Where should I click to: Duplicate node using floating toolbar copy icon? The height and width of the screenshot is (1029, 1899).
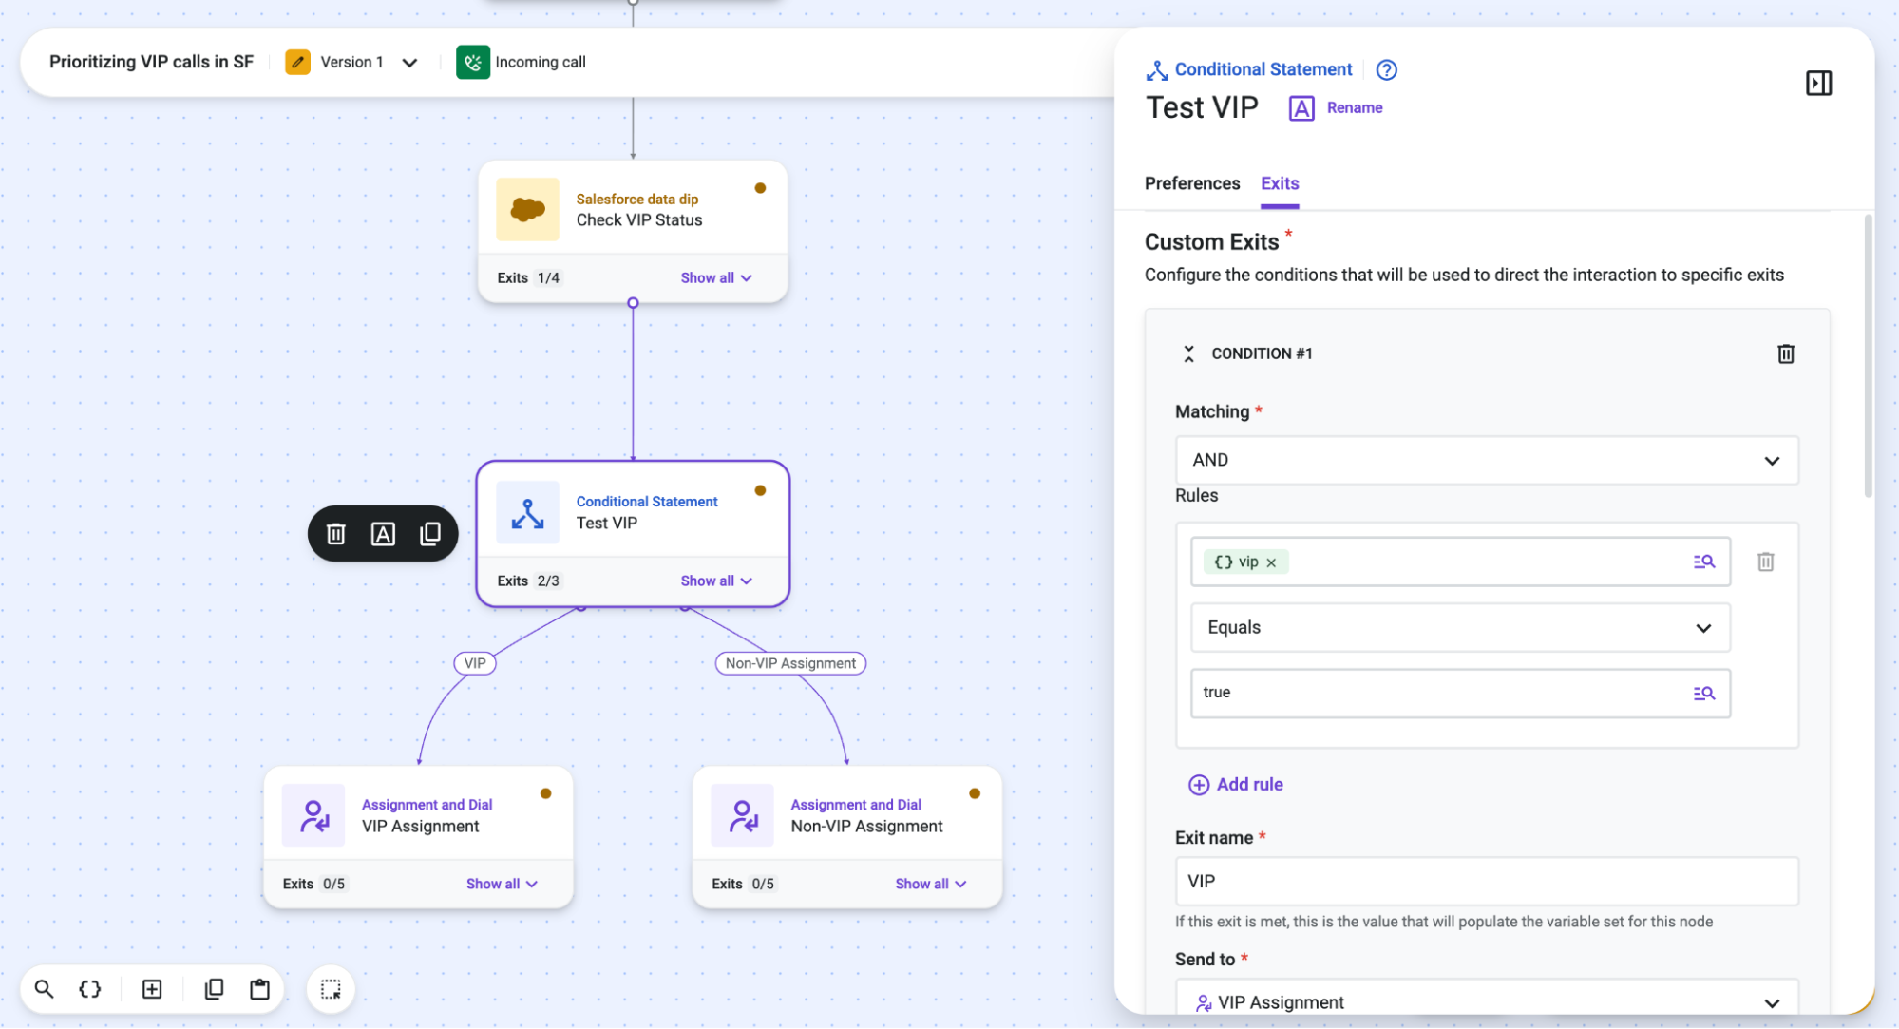pos(430,534)
